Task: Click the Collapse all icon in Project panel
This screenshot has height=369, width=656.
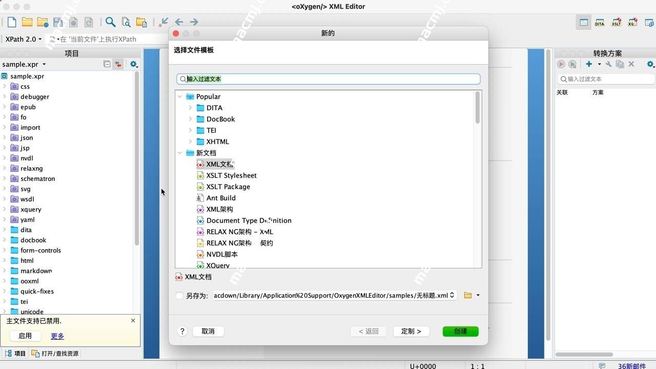Action: (107, 64)
